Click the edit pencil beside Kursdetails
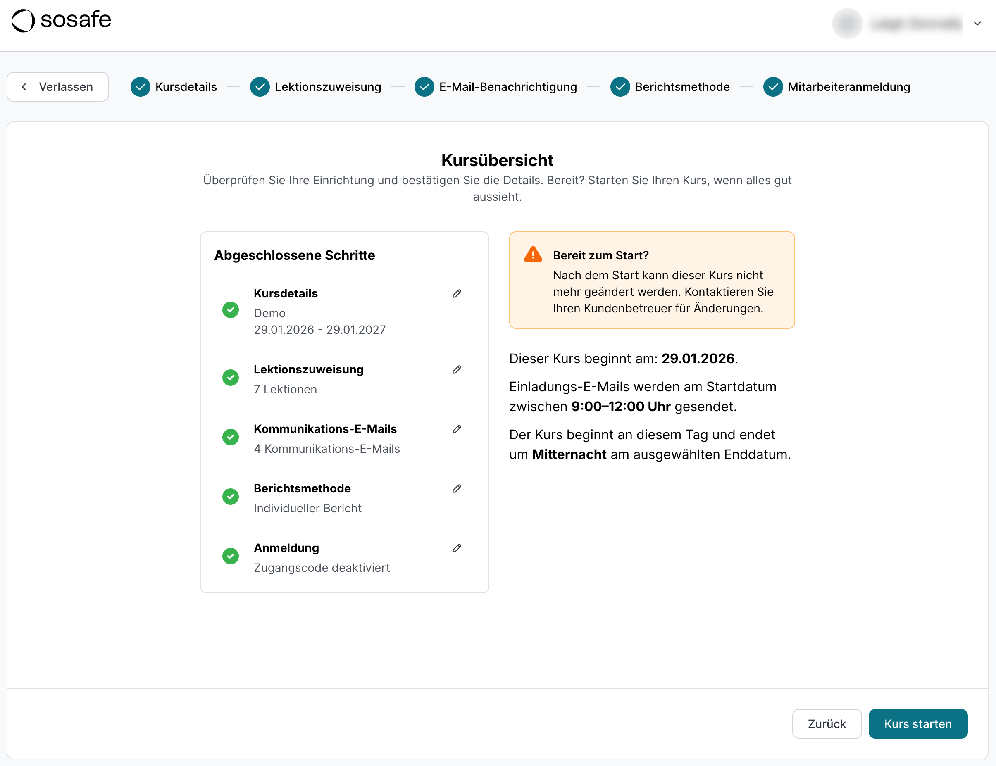Image resolution: width=996 pixels, height=766 pixels. click(x=457, y=293)
